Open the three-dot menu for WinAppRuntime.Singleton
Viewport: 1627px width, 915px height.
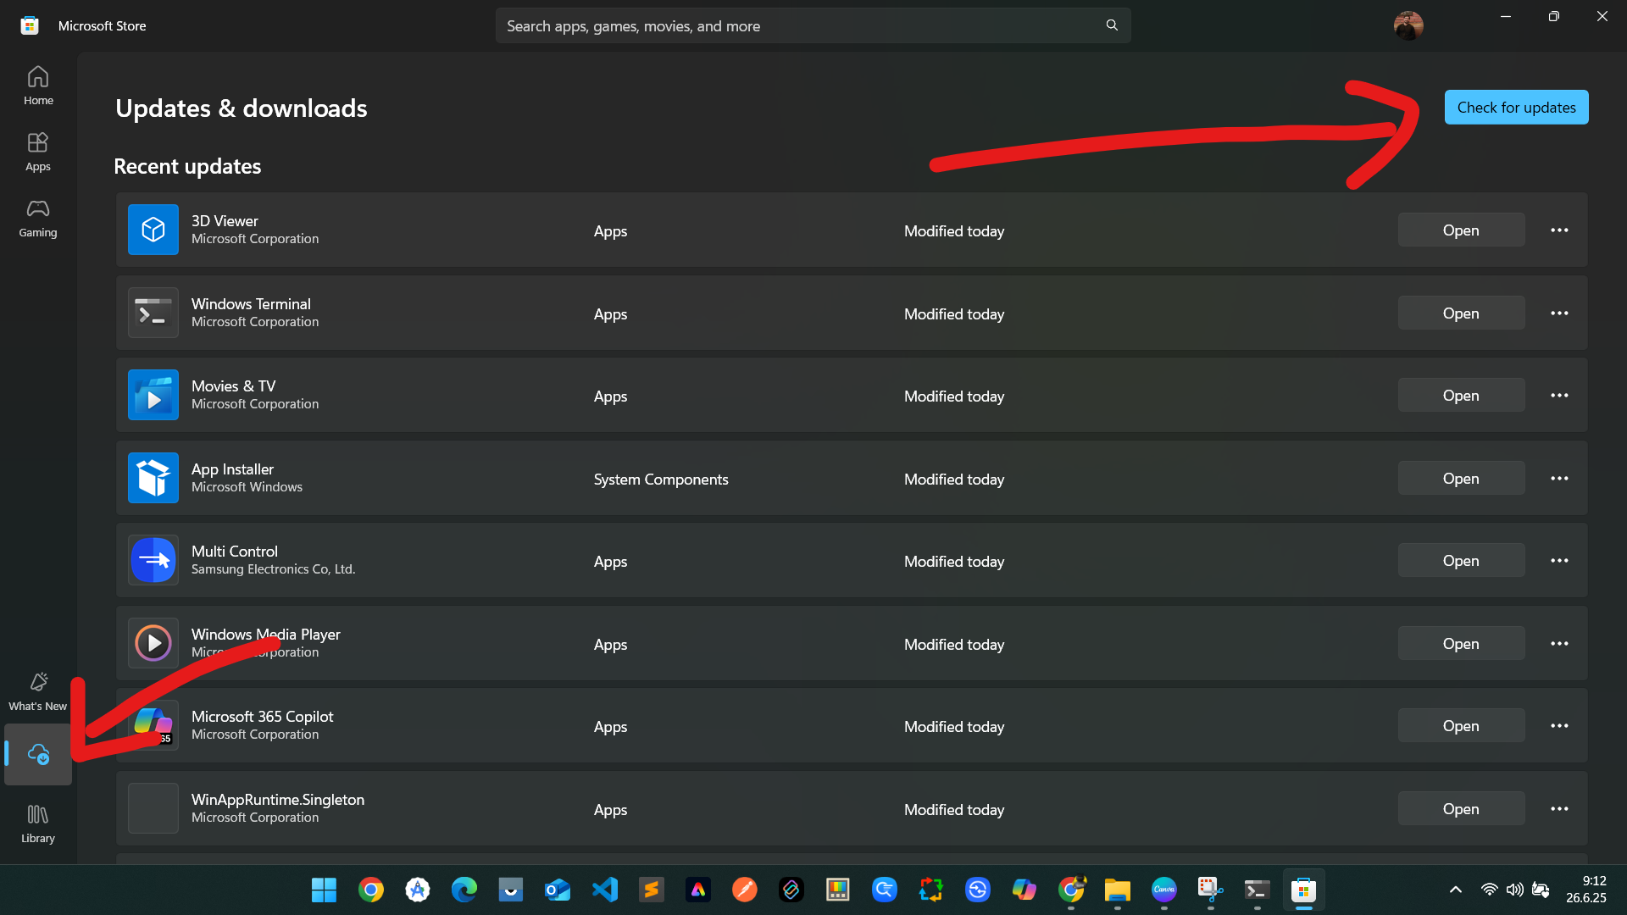pos(1560,808)
